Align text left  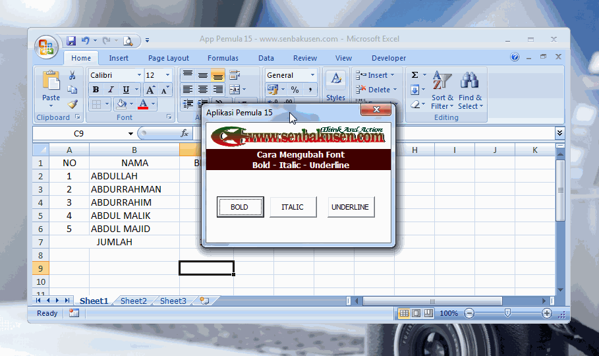pos(187,90)
